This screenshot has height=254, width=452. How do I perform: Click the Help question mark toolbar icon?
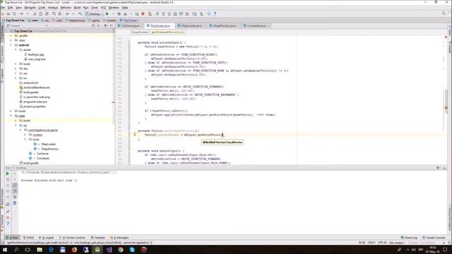215,14
